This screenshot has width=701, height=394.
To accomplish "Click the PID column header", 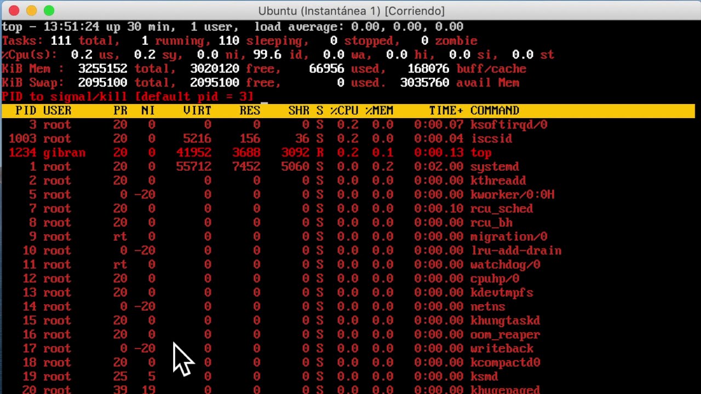I will point(26,111).
